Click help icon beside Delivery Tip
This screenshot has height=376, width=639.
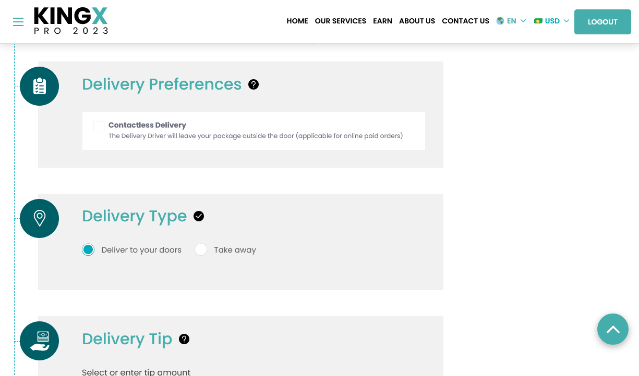184,339
